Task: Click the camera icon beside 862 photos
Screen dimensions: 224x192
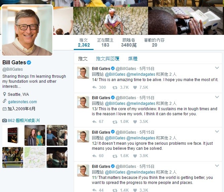Action: 4,121
